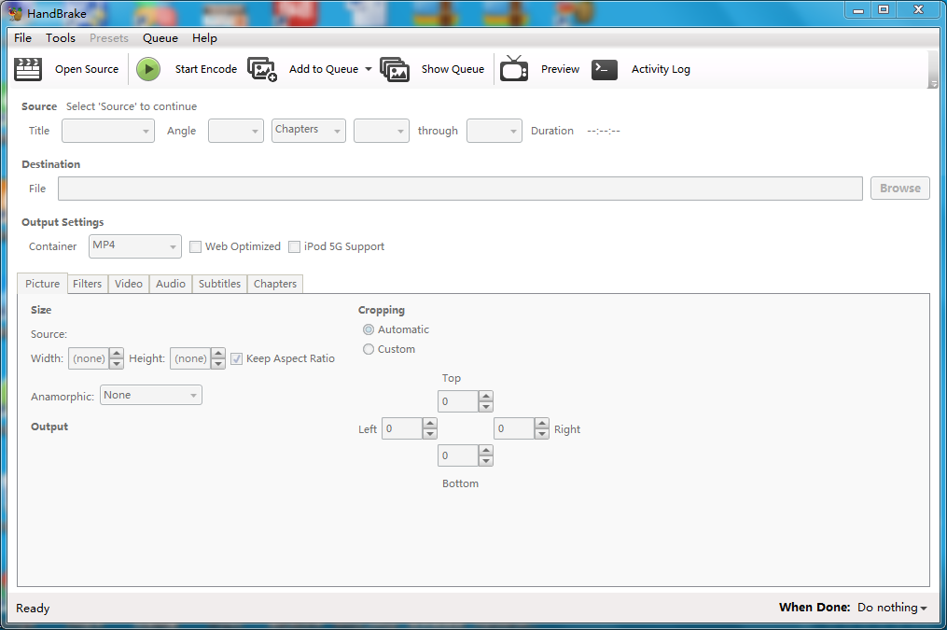Click the 'Ready' status text
This screenshot has height=630, width=947.
tap(33, 609)
